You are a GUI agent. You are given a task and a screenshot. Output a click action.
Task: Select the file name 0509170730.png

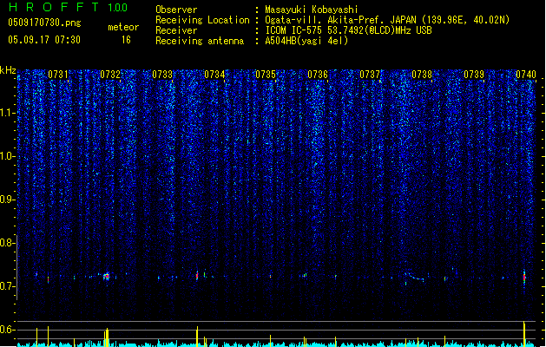[44, 23]
